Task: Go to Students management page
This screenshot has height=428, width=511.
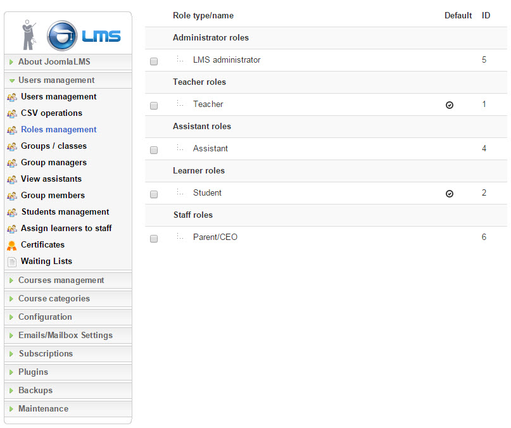Action: click(65, 212)
